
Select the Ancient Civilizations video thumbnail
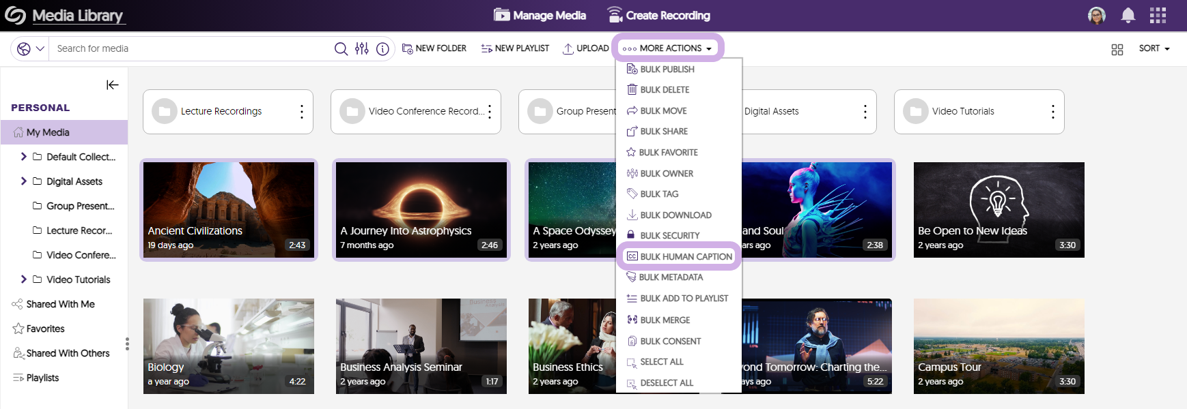(x=229, y=210)
